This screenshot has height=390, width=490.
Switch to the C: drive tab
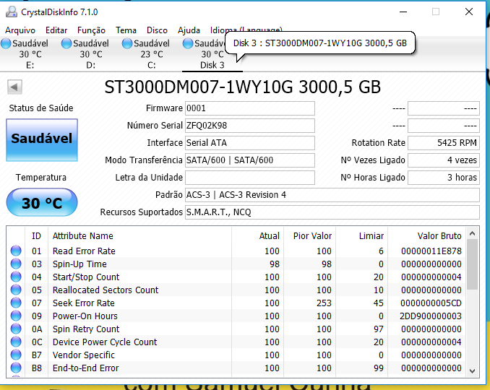(x=151, y=54)
